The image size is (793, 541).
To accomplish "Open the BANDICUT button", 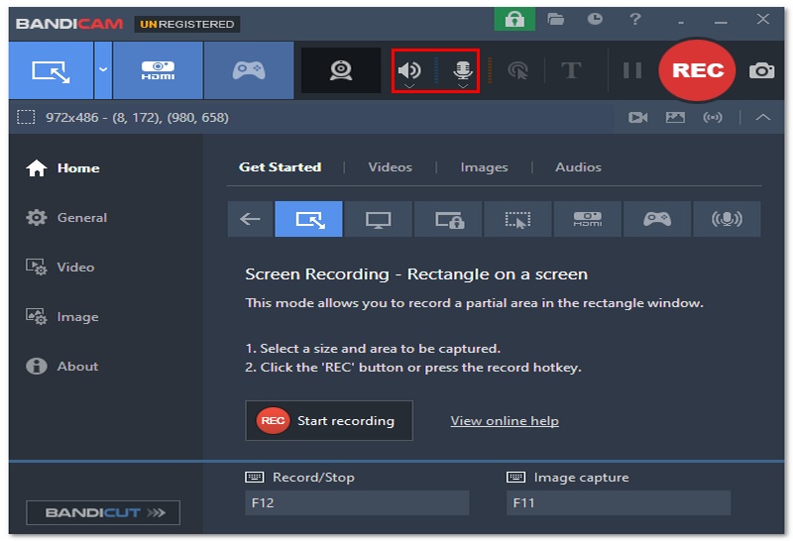I will pyautogui.click(x=103, y=512).
